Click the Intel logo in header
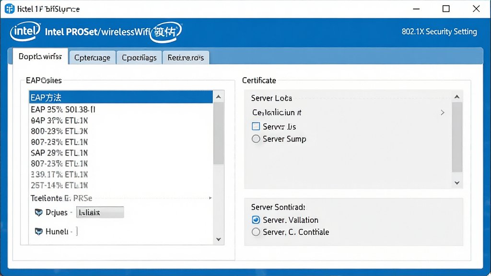Viewport: 491px width, 276px height. [x=25, y=31]
